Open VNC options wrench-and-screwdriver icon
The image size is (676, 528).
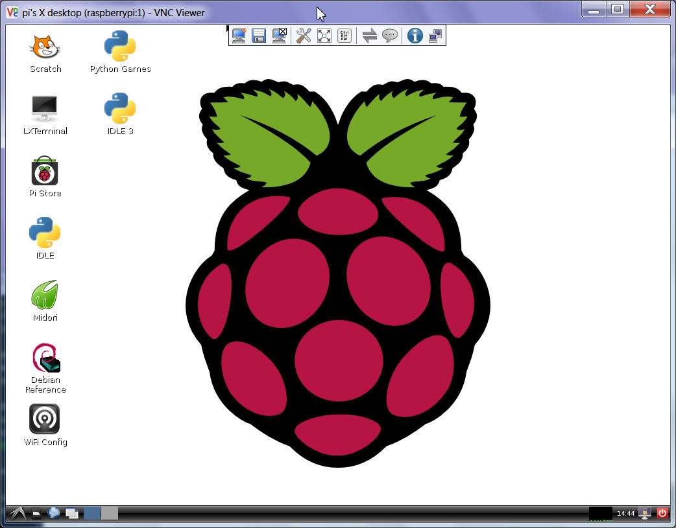click(304, 36)
